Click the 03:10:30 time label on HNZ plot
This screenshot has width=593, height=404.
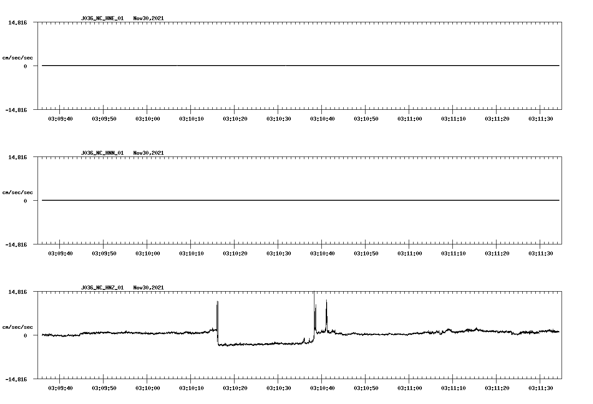click(279, 388)
